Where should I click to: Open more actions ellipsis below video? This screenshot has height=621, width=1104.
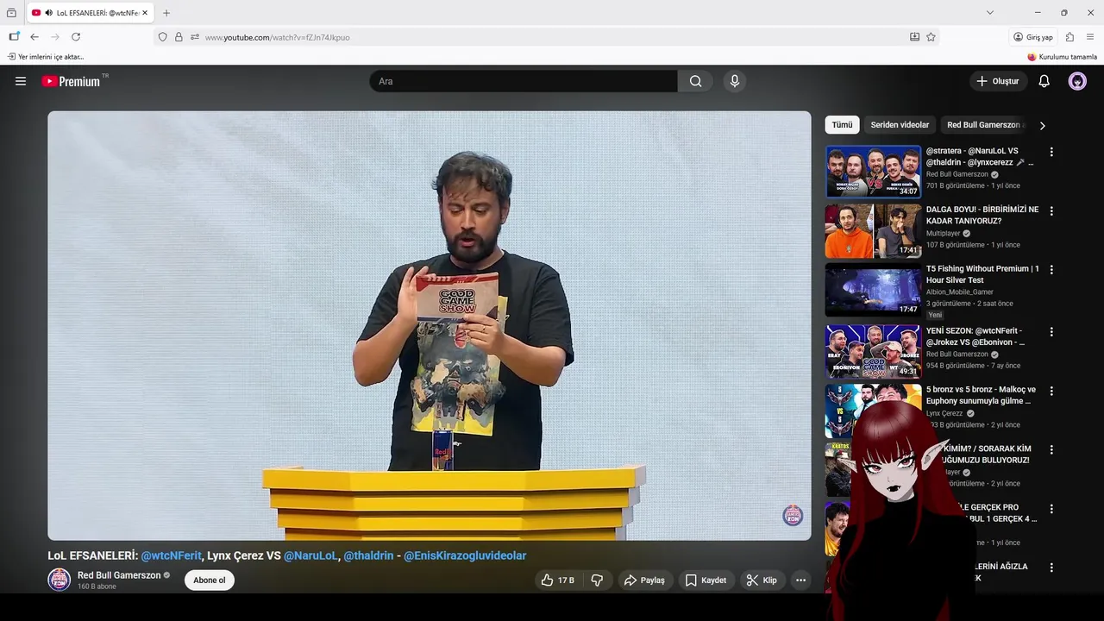pyautogui.click(x=800, y=580)
